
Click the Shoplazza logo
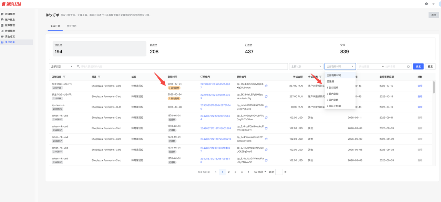[11, 4]
